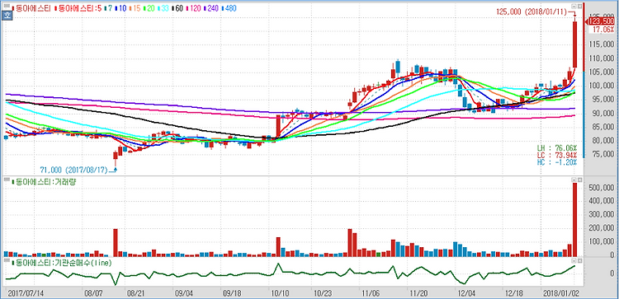Click the HC : -1.20% statistic
Screen dimensions: 619x299
pyautogui.click(x=557, y=162)
